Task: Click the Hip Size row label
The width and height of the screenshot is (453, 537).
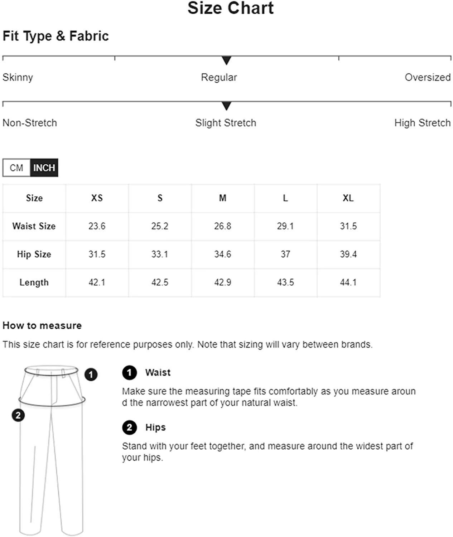Action: (34, 254)
